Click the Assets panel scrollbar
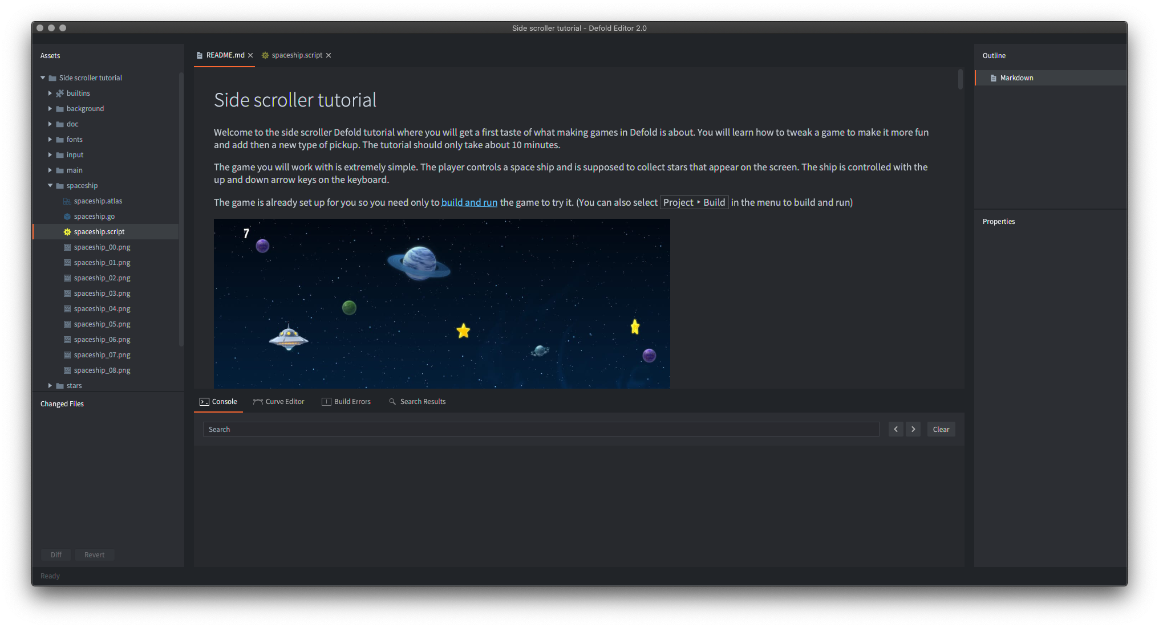This screenshot has width=1159, height=628. point(181,209)
